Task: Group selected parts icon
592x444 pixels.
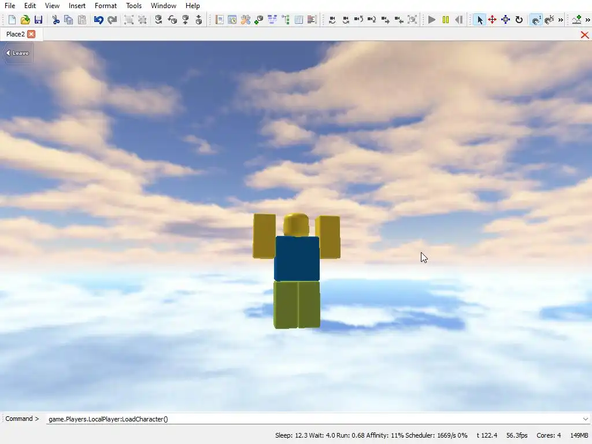Action: 129,20
